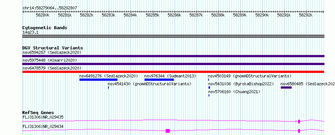Click the 58292k ruler tick label
This screenshot has height=135, width=335.
[x=306, y=15]
